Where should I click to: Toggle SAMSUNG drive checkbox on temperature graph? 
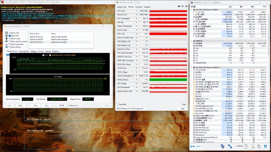coord(50,55)
